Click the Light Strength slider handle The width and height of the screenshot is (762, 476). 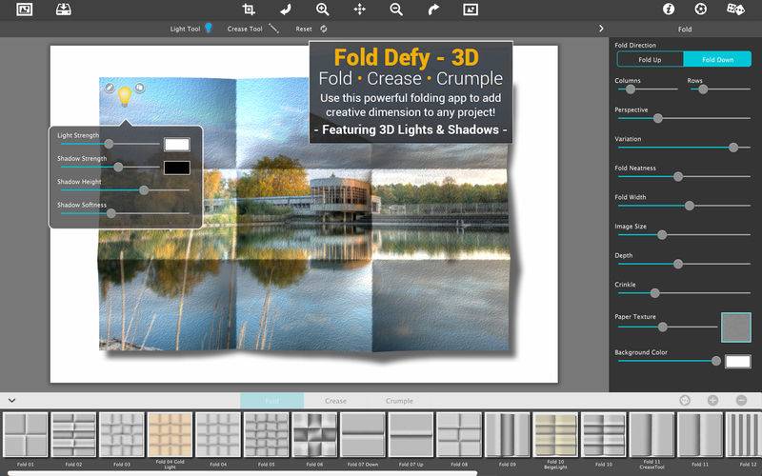coord(109,144)
